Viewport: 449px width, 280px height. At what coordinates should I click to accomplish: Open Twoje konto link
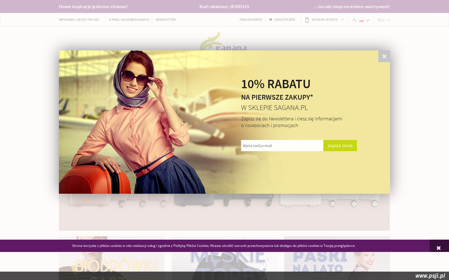tap(250, 20)
